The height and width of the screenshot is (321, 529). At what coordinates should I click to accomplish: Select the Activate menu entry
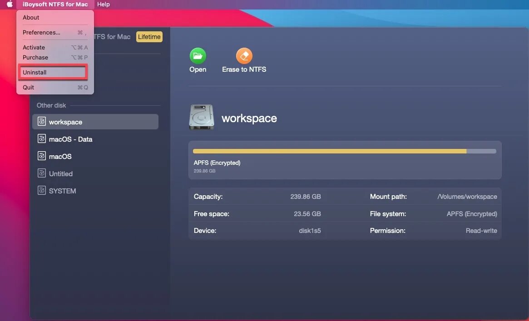(55, 47)
